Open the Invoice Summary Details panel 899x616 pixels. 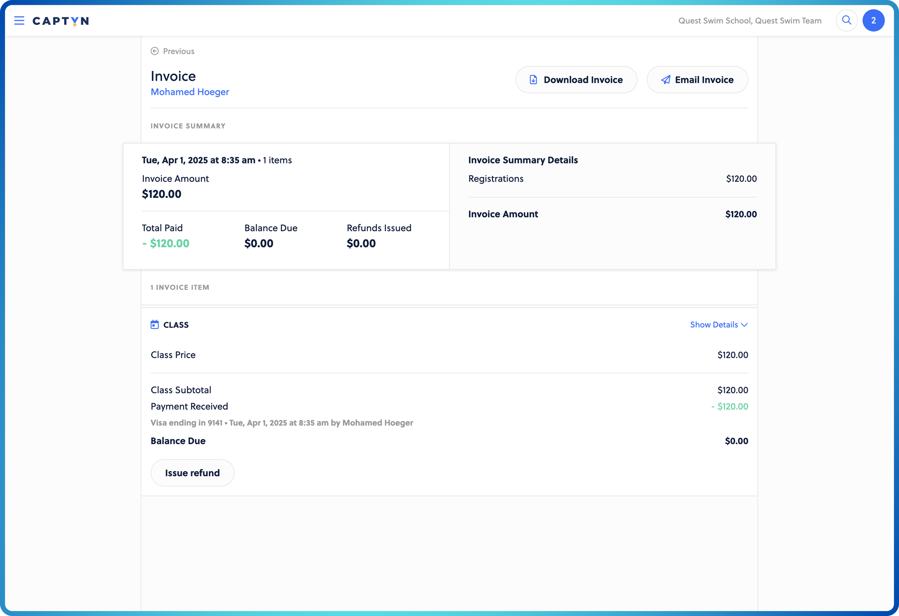click(523, 160)
